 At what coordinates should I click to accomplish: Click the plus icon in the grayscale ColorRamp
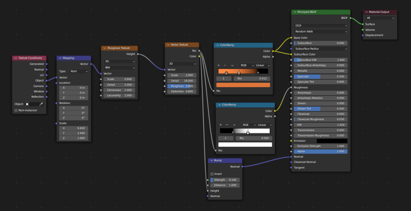220,125
